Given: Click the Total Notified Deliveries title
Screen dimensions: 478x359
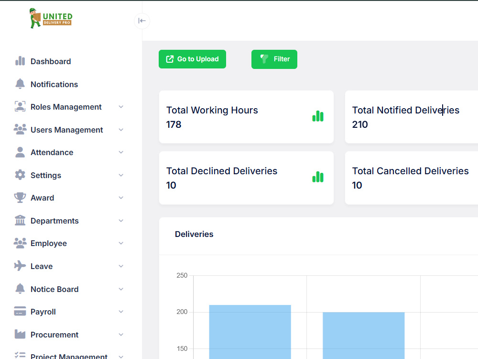Looking at the screenshot, I should [406, 110].
